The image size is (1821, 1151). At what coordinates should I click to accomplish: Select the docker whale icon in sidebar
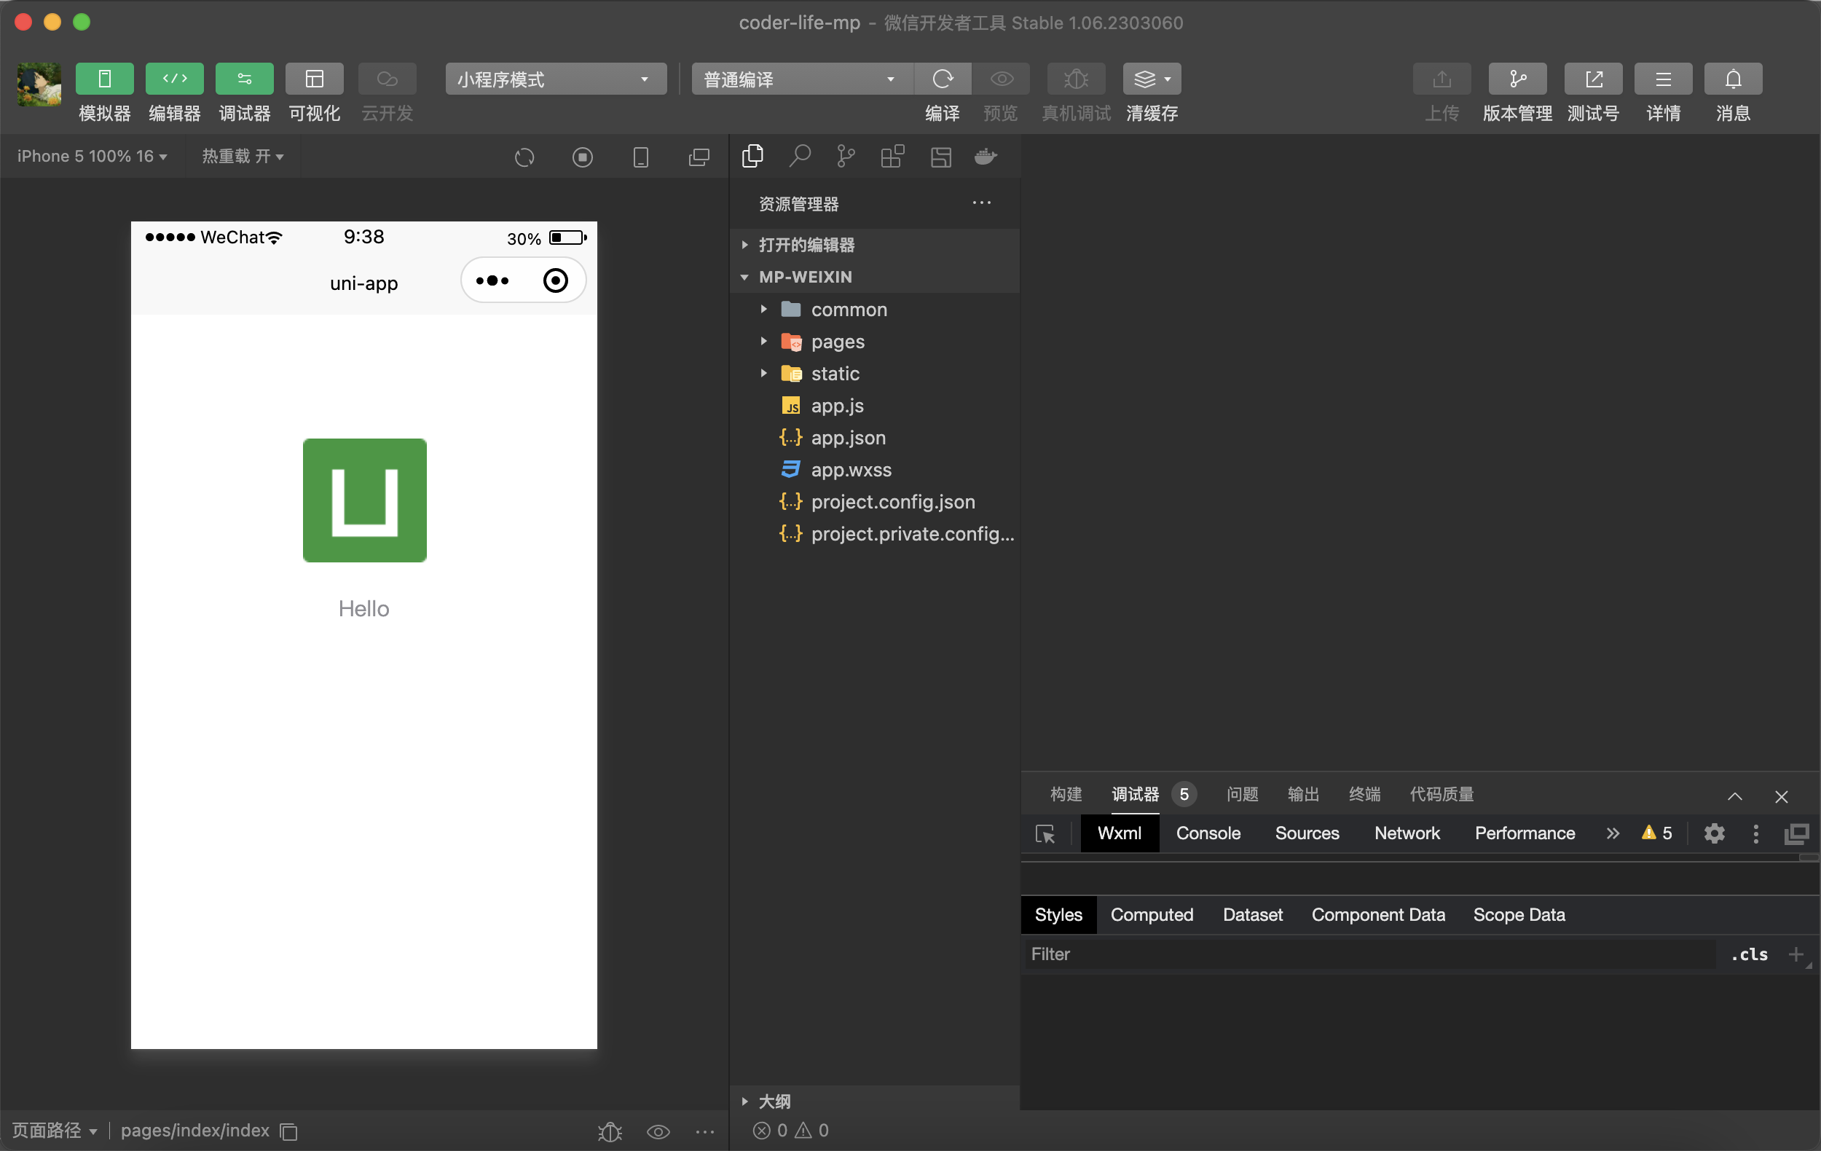986,156
